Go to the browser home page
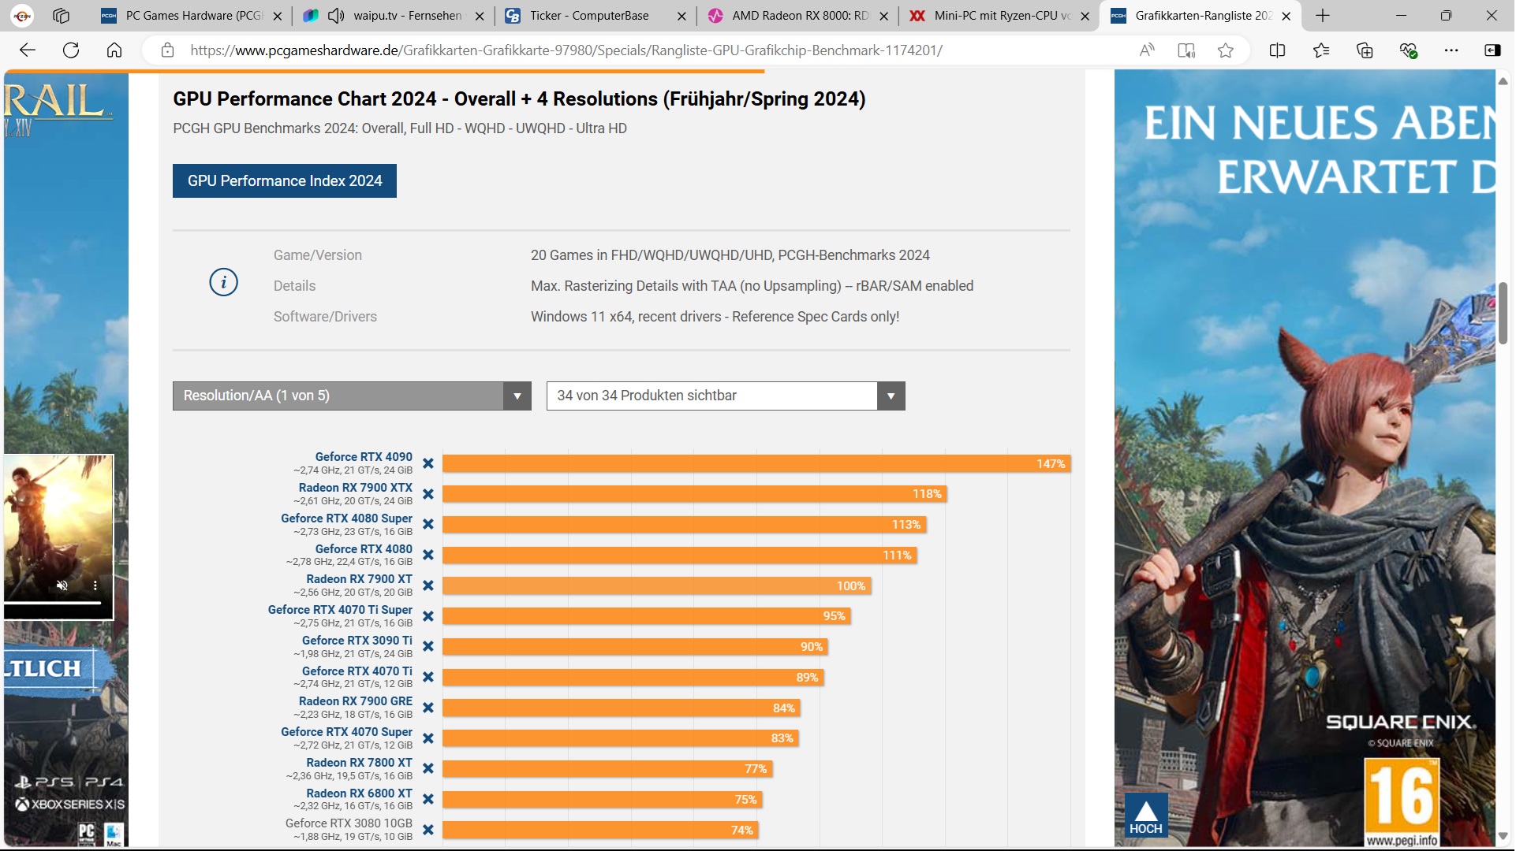Image resolution: width=1516 pixels, height=851 pixels. (x=114, y=50)
